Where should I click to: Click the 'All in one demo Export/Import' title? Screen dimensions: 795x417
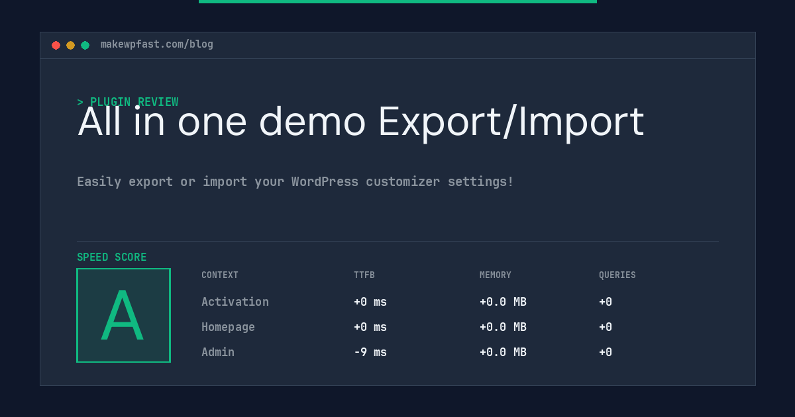(361, 122)
